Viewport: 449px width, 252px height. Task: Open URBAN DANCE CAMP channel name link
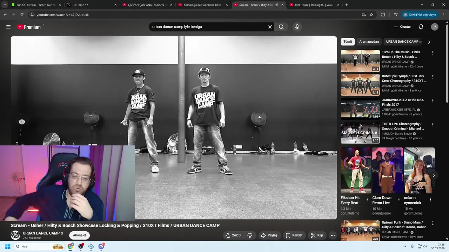pos(41,233)
